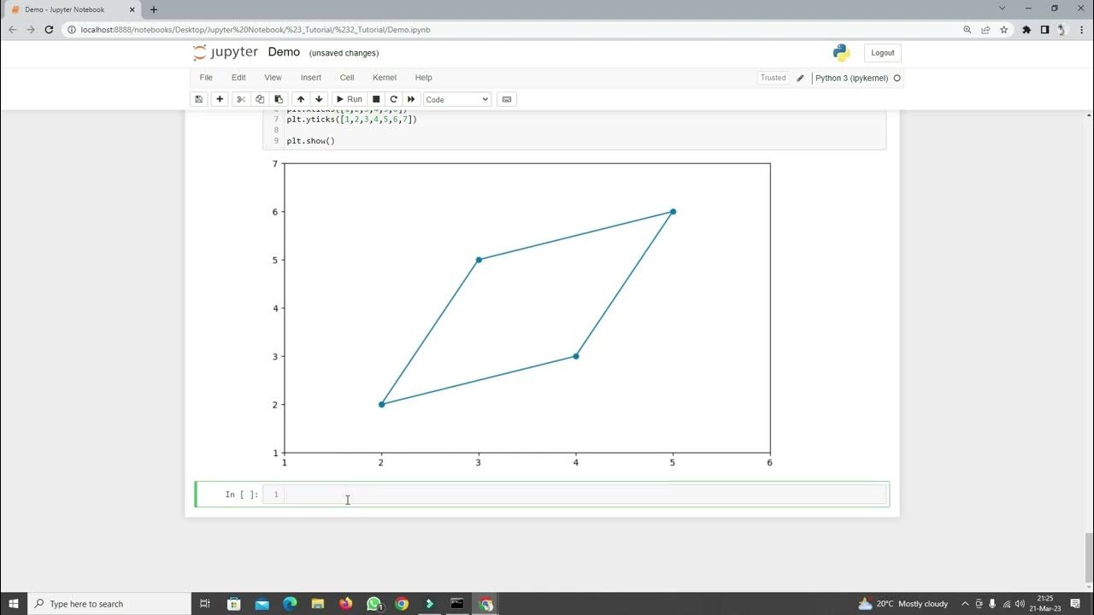Click the Python logo icon
Viewport: 1094px width, 615px height.
tap(841, 53)
